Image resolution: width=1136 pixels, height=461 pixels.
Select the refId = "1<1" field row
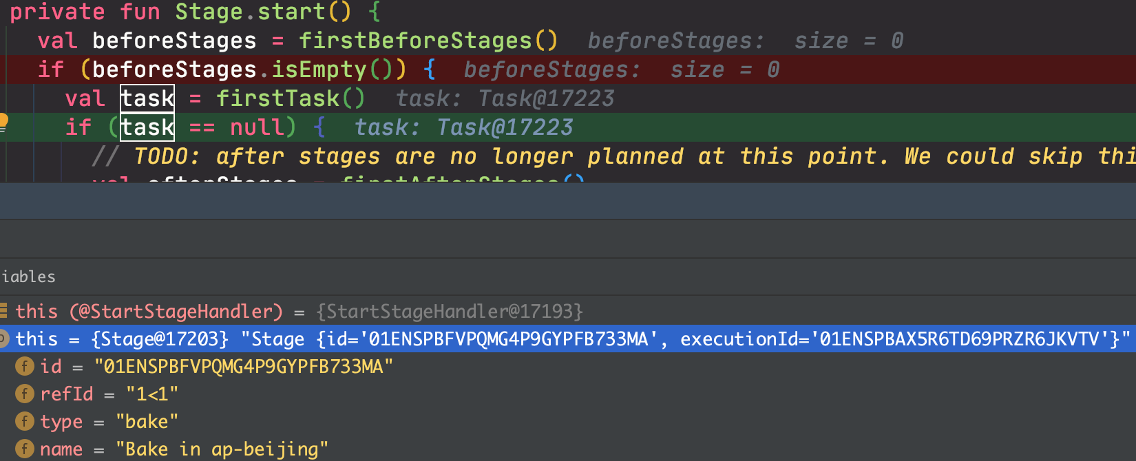[x=109, y=394]
